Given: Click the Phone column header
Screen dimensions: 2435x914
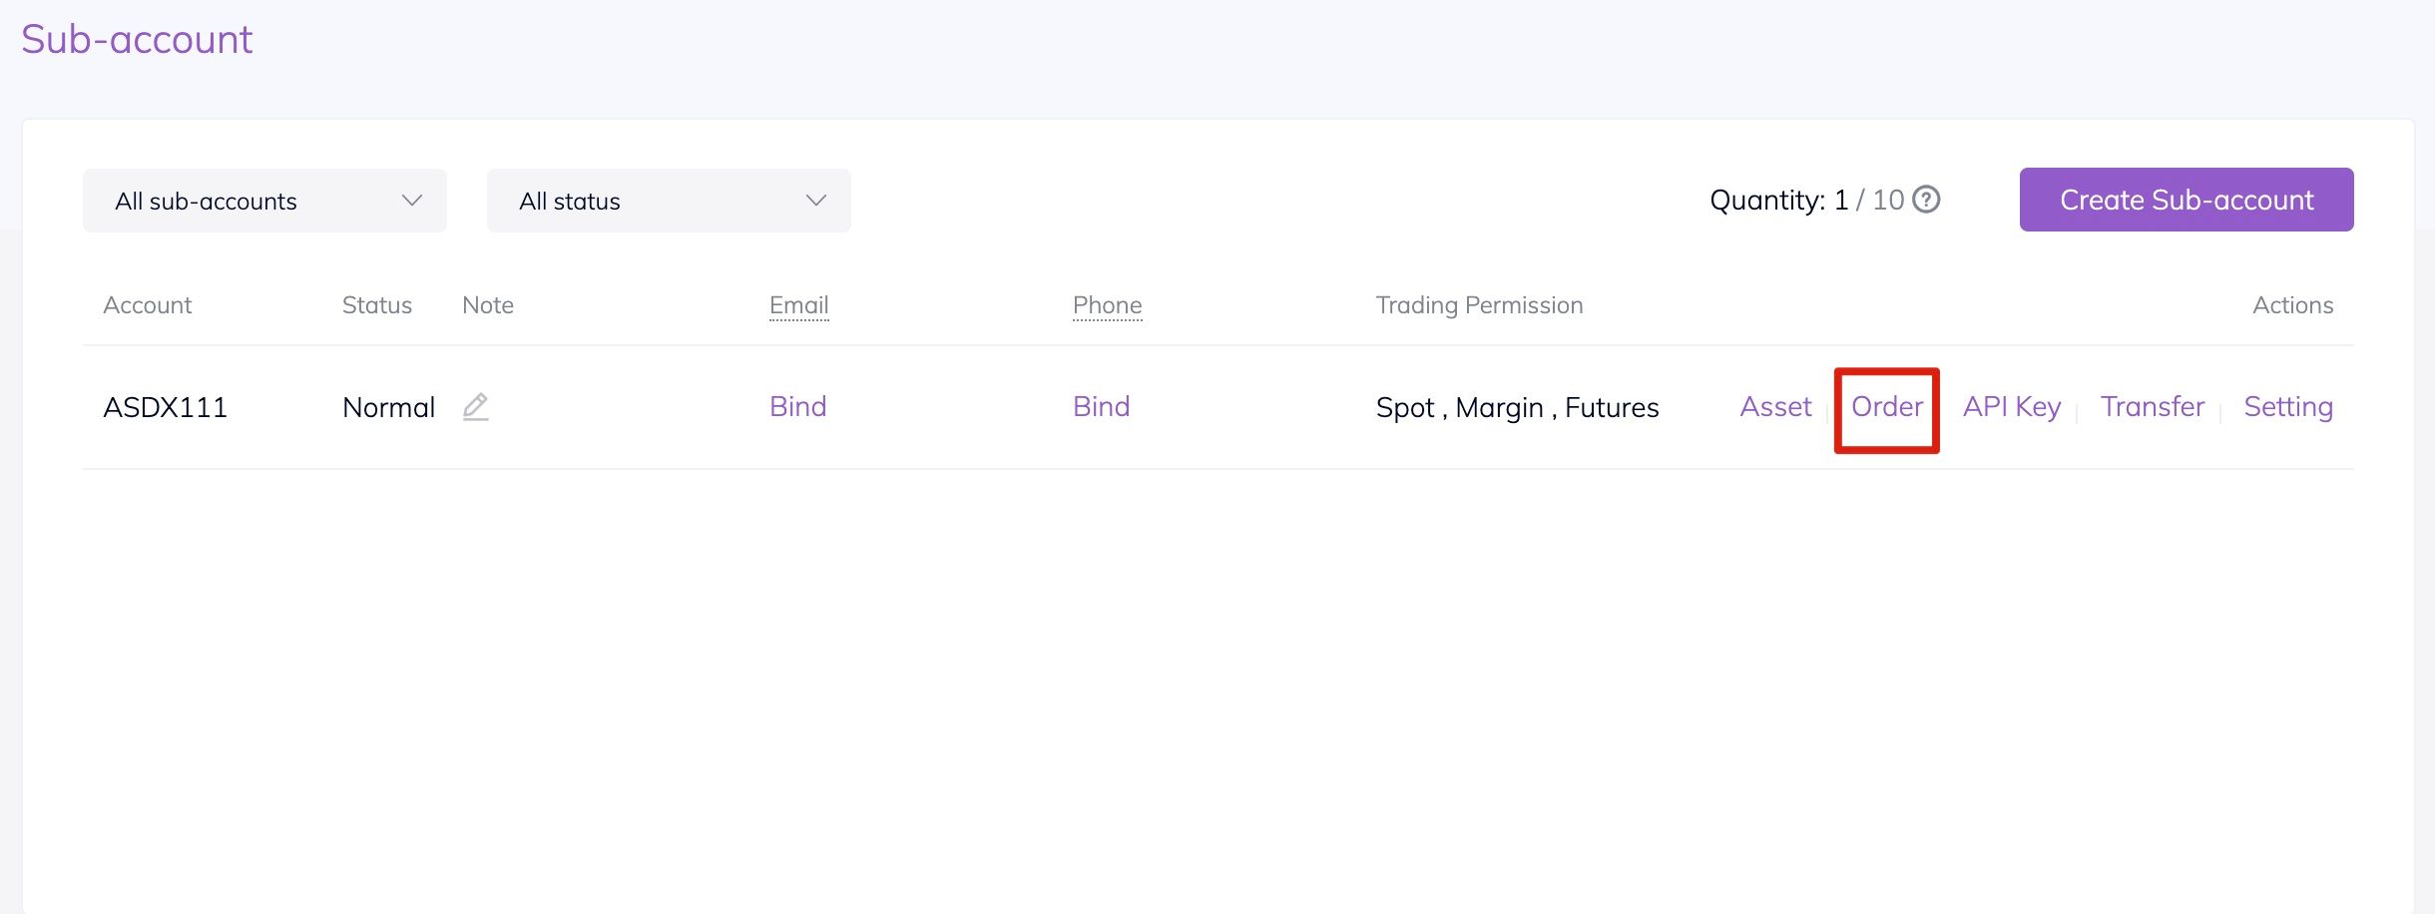Looking at the screenshot, I should (1107, 305).
